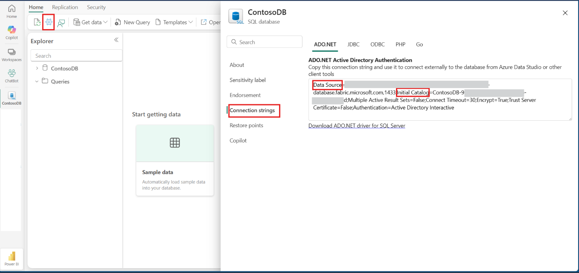Click the table grid icon on Sample data card
Screen dimensions: 579x273
pyautogui.click(x=175, y=143)
